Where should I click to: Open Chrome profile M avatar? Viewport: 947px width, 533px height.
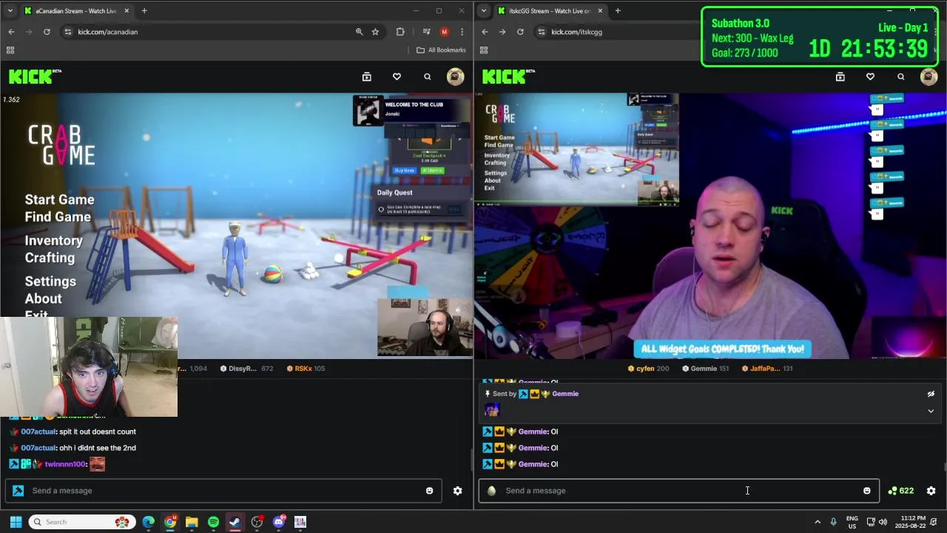pyautogui.click(x=444, y=32)
